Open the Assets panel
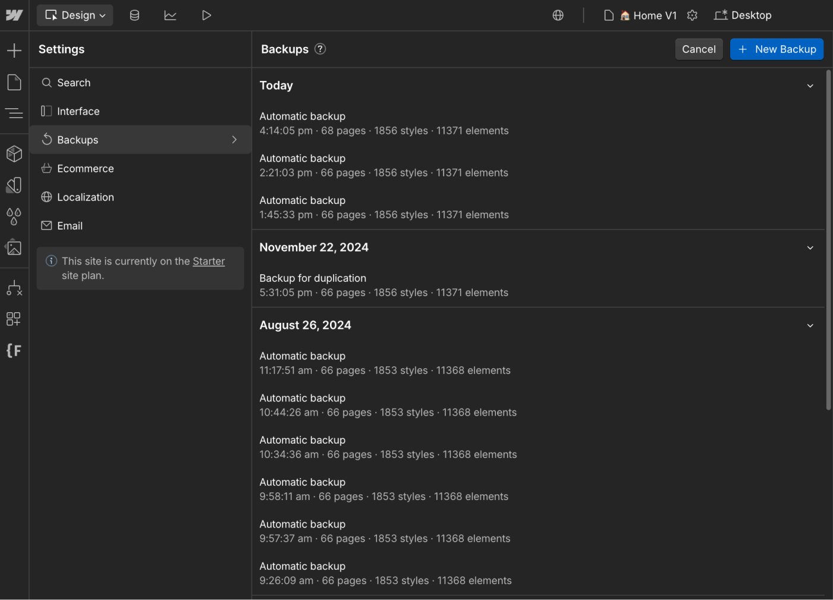Image resolution: width=833 pixels, height=600 pixels. click(x=14, y=248)
